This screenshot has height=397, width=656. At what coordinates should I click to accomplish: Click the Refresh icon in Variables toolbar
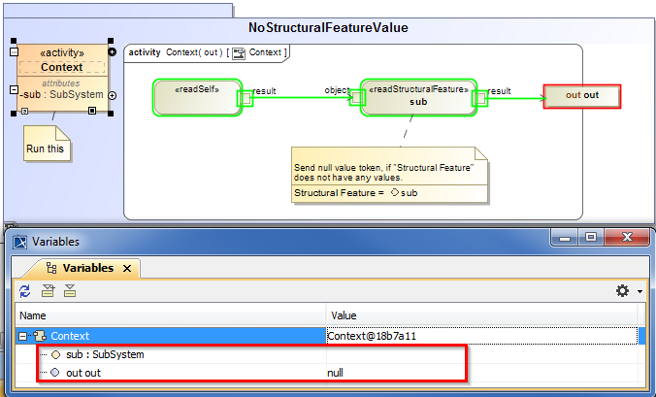pyautogui.click(x=25, y=291)
